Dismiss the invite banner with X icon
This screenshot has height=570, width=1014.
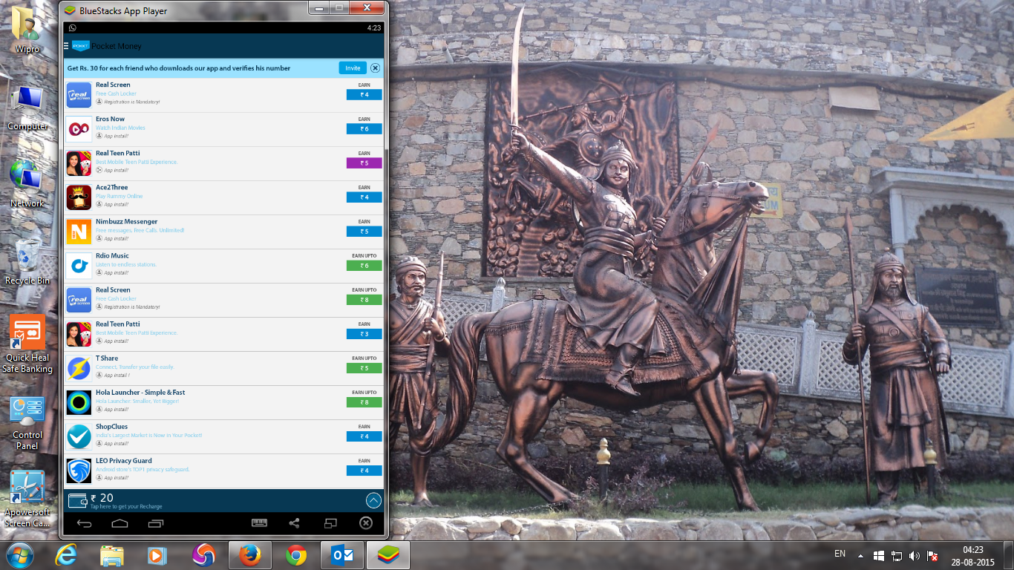[x=376, y=68]
